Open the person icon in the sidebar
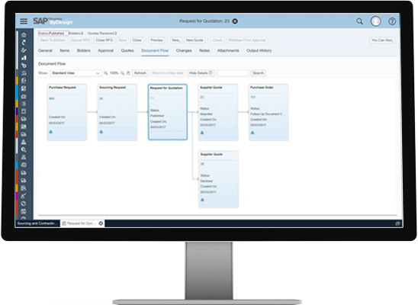Image resolution: width=418 pixels, height=305 pixels. 24,157
